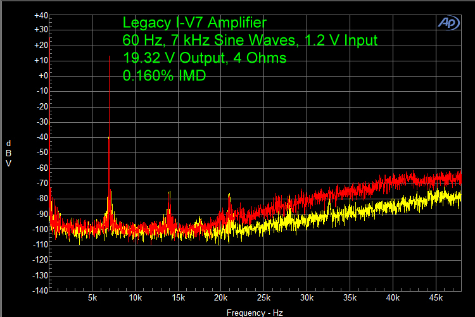This screenshot has height=317, width=475.
Task: Click the '0.160% IMD' annotation
Action: point(164,75)
